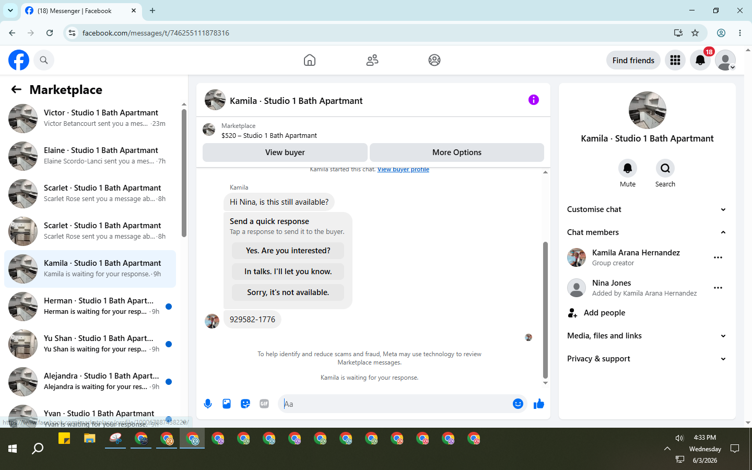Open the account profile avatar menu
Viewport: 752px width, 470px height.
(725, 60)
